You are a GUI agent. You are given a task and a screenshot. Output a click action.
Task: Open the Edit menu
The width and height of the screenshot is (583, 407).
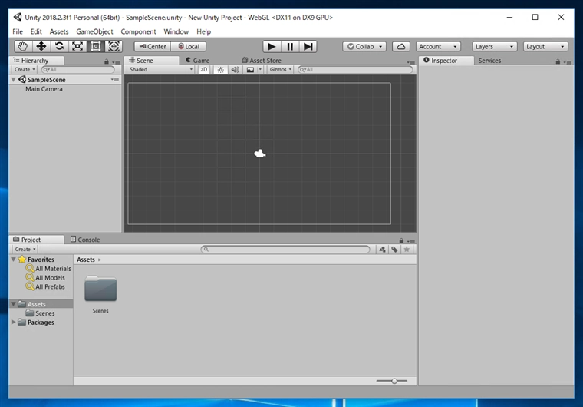click(36, 31)
